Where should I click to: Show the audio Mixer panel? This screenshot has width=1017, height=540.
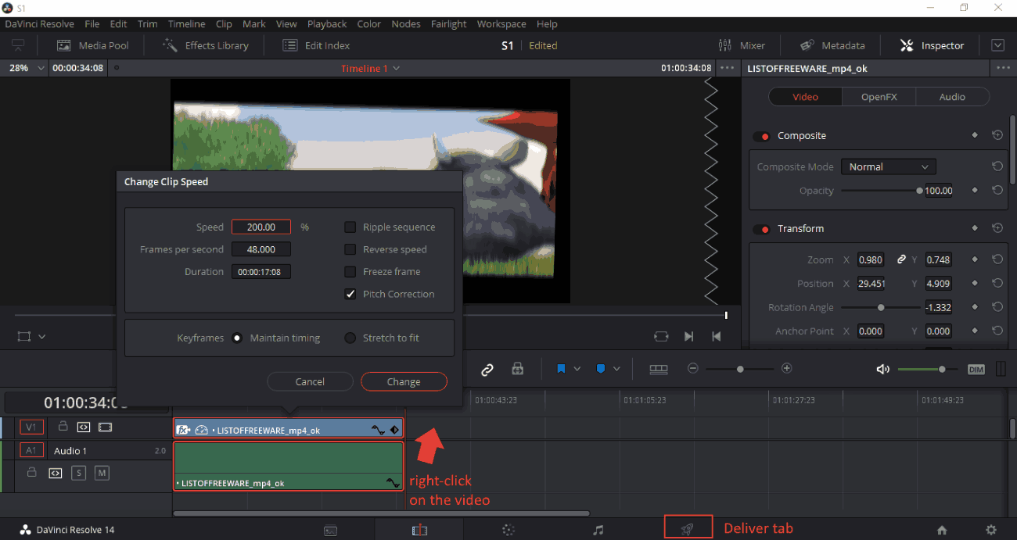point(741,45)
